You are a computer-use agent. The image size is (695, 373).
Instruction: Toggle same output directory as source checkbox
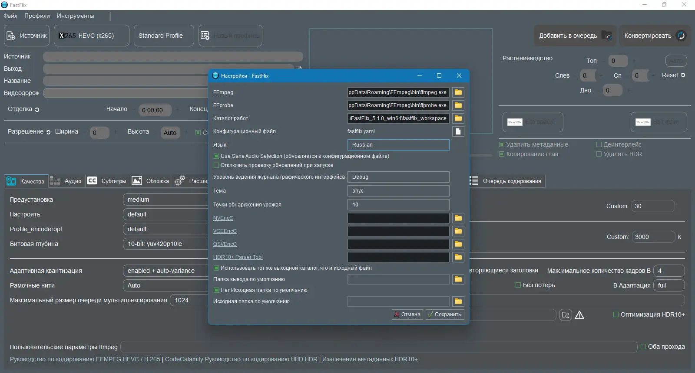216,268
